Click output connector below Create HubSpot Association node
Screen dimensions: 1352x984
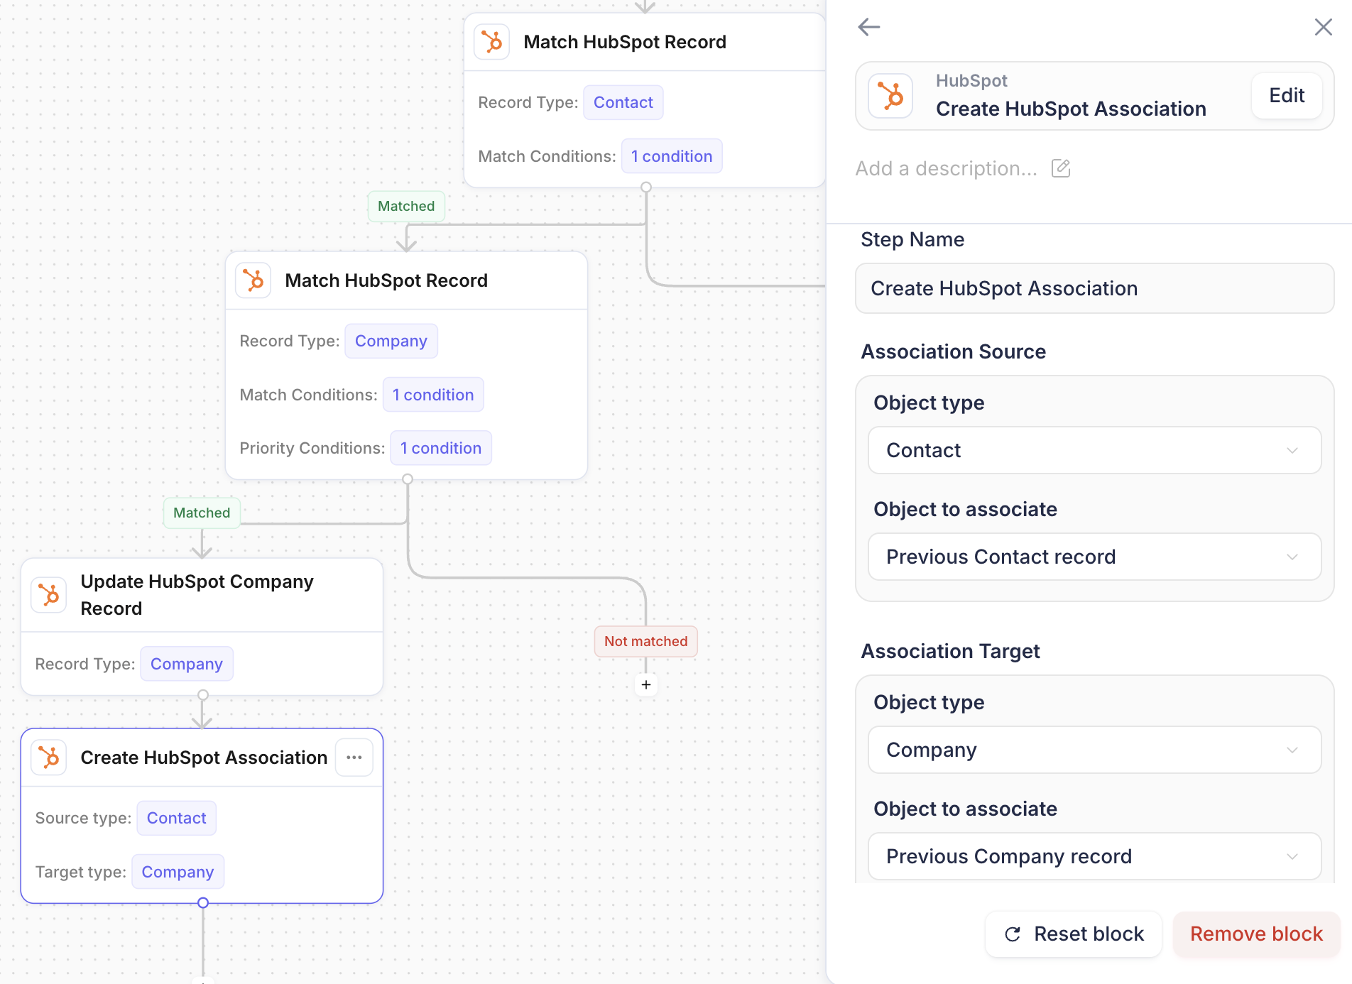[203, 903]
